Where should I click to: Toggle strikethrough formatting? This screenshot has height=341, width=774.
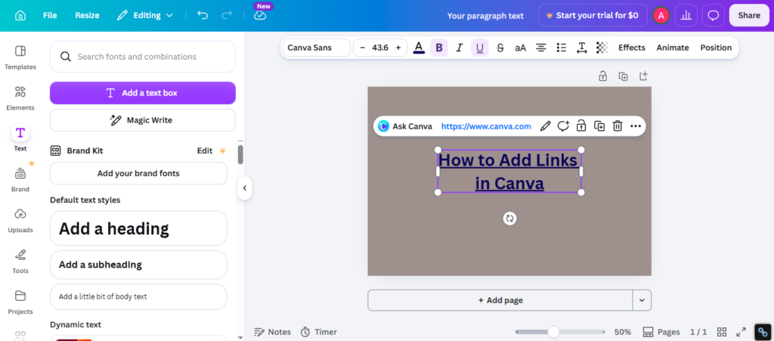pos(500,48)
